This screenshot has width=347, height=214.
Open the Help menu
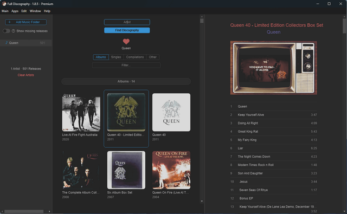tap(47, 11)
